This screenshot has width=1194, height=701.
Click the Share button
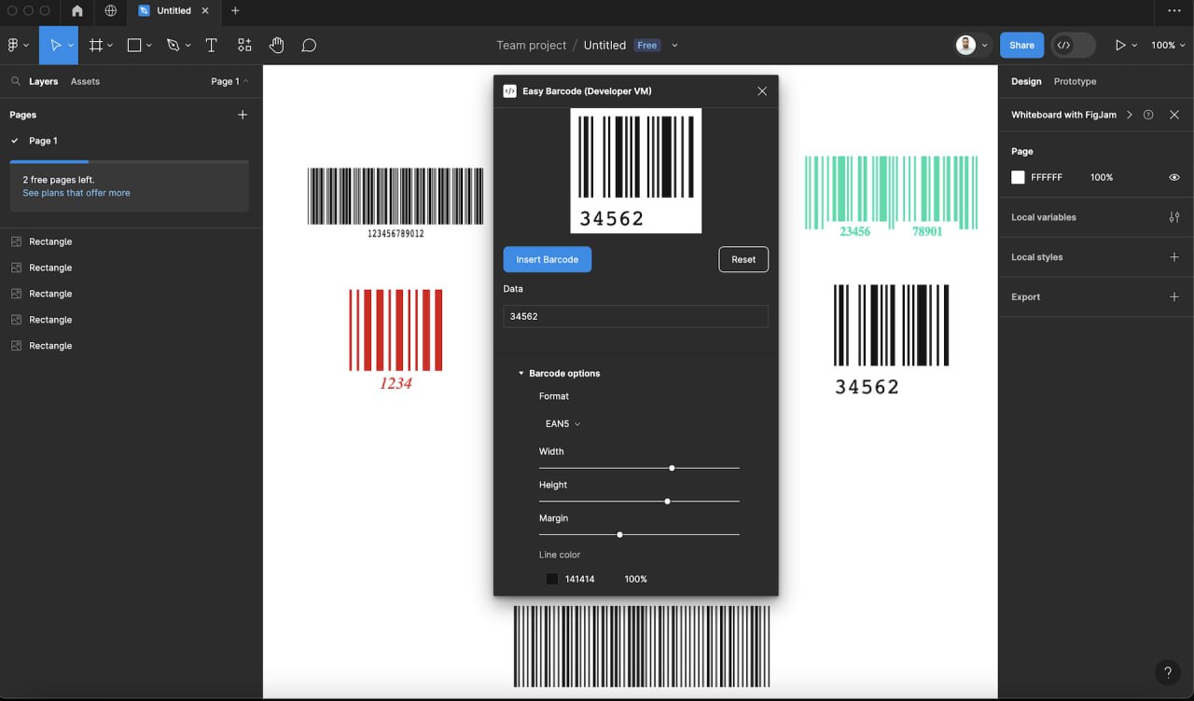(x=1021, y=45)
